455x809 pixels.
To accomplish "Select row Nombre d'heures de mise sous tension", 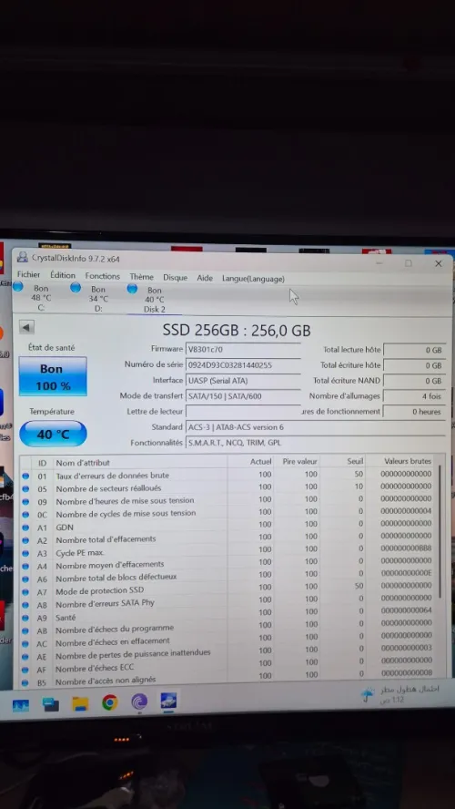I will click(x=228, y=500).
